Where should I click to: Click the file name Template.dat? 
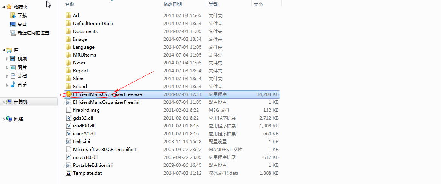pyautogui.click(x=87, y=173)
